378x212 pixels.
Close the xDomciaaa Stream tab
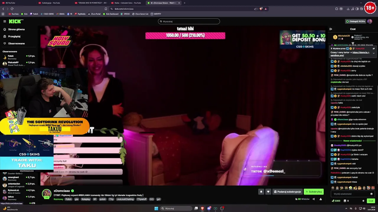pos(179,3)
